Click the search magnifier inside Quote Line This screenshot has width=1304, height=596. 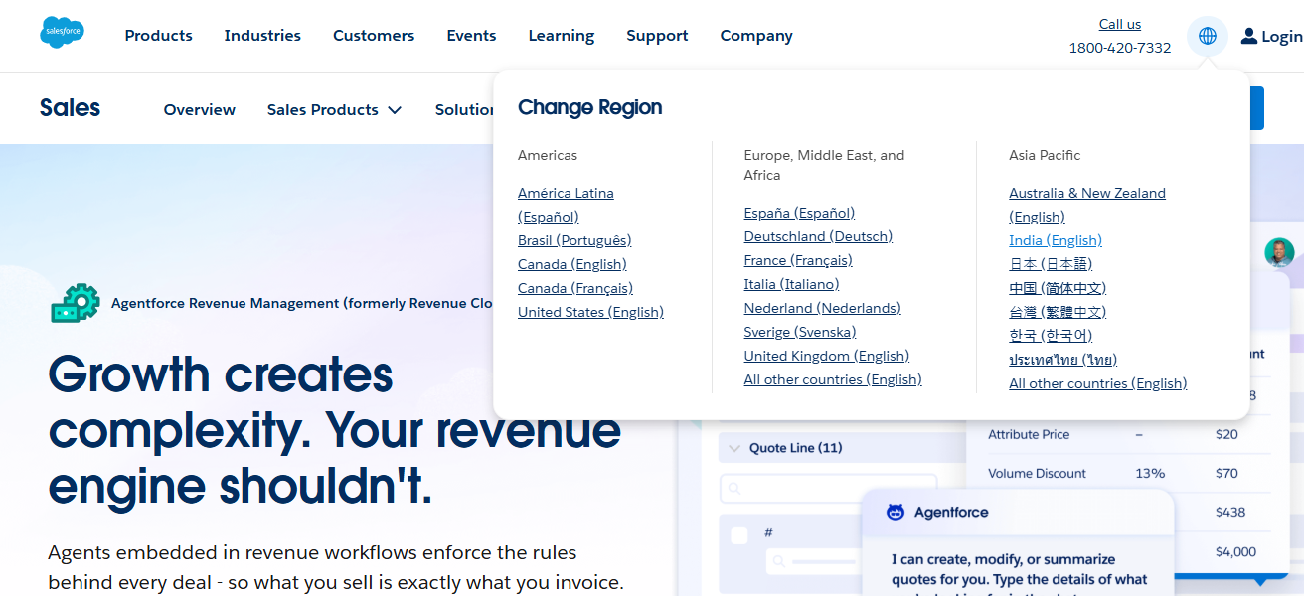tap(733, 488)
